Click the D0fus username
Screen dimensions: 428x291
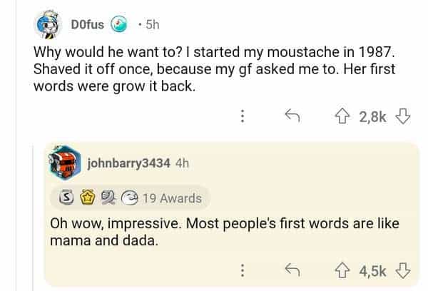(88, 25)
